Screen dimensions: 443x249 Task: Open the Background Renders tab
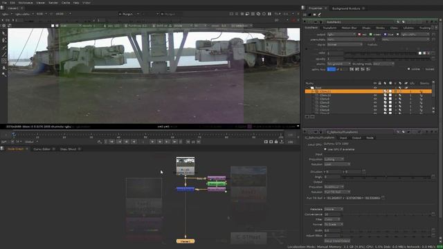click(346, 8)
